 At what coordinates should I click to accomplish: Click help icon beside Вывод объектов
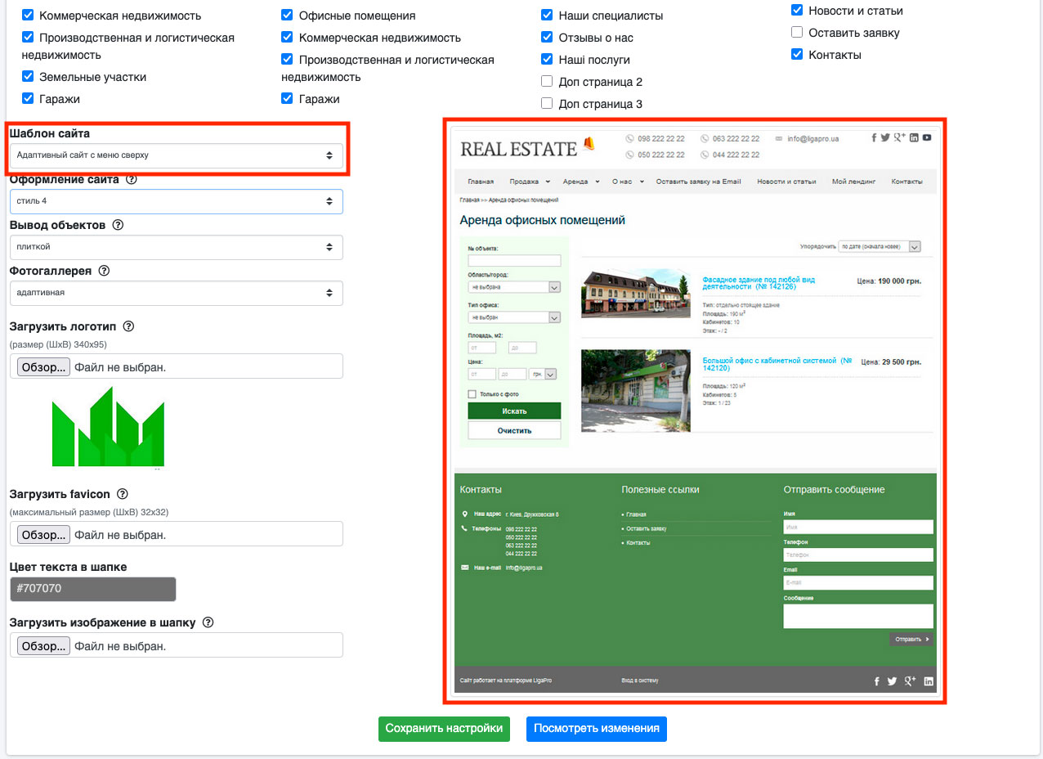coord(118,225)
